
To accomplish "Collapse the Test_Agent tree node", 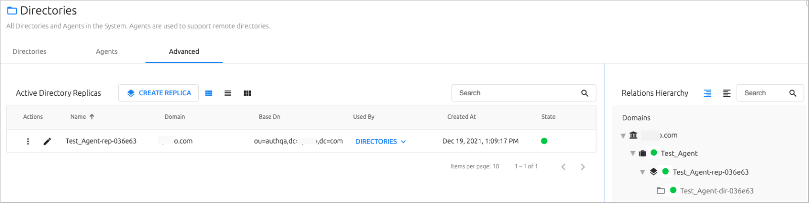I will click(633, 154).
